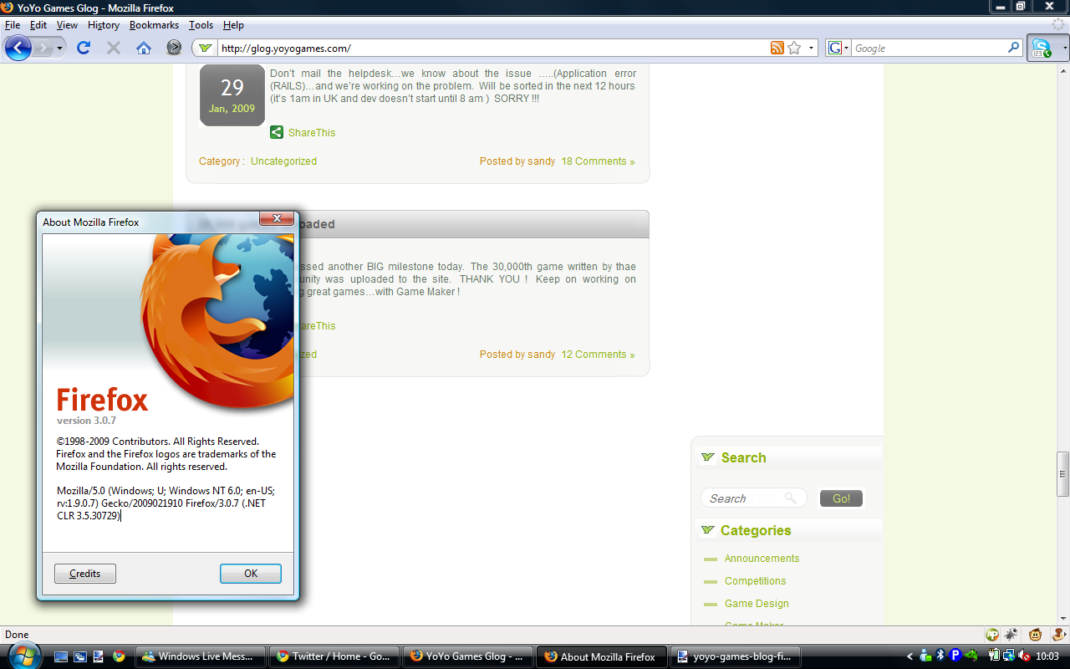Click the gray gear status bar icon
This screenshot has height=669, width=1070.
[x=1011, y=635]
